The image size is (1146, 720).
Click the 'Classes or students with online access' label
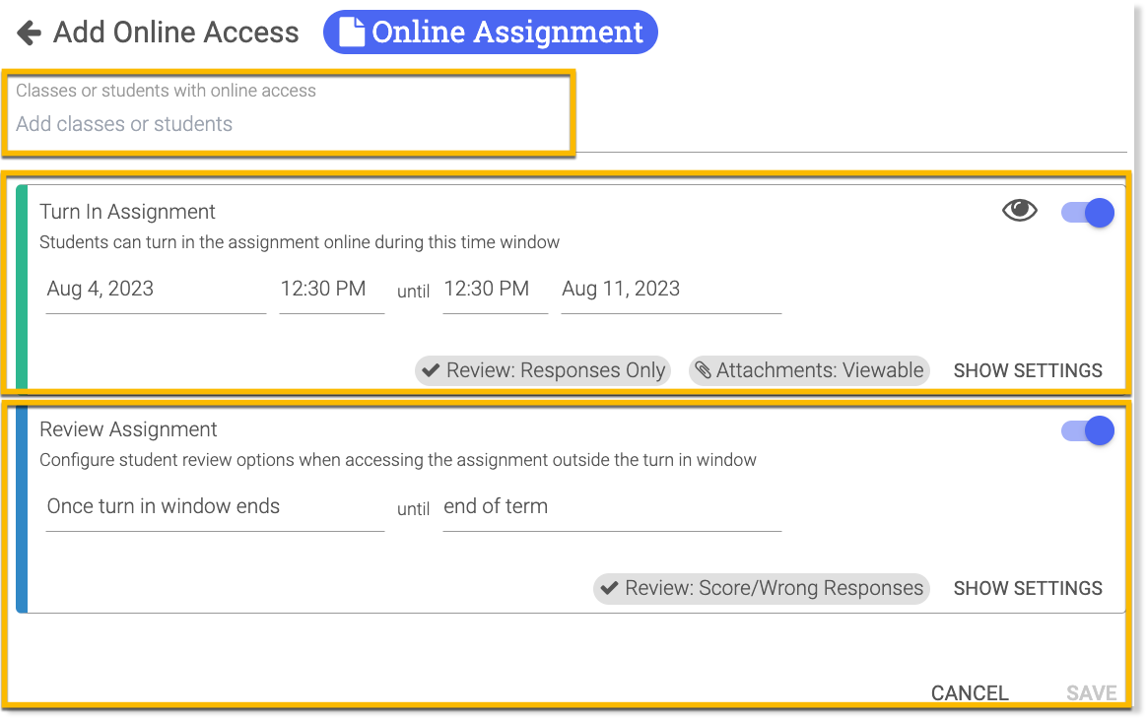tap(166, 91)
